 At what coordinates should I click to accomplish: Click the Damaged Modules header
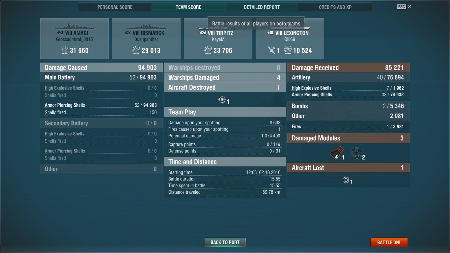click(349, 138)
